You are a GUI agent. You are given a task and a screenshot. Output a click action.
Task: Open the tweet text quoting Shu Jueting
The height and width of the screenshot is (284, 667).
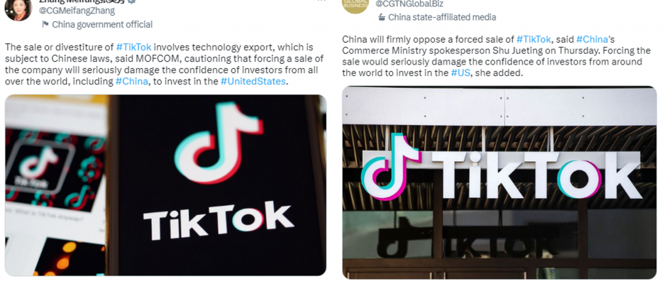coord(497,56)
